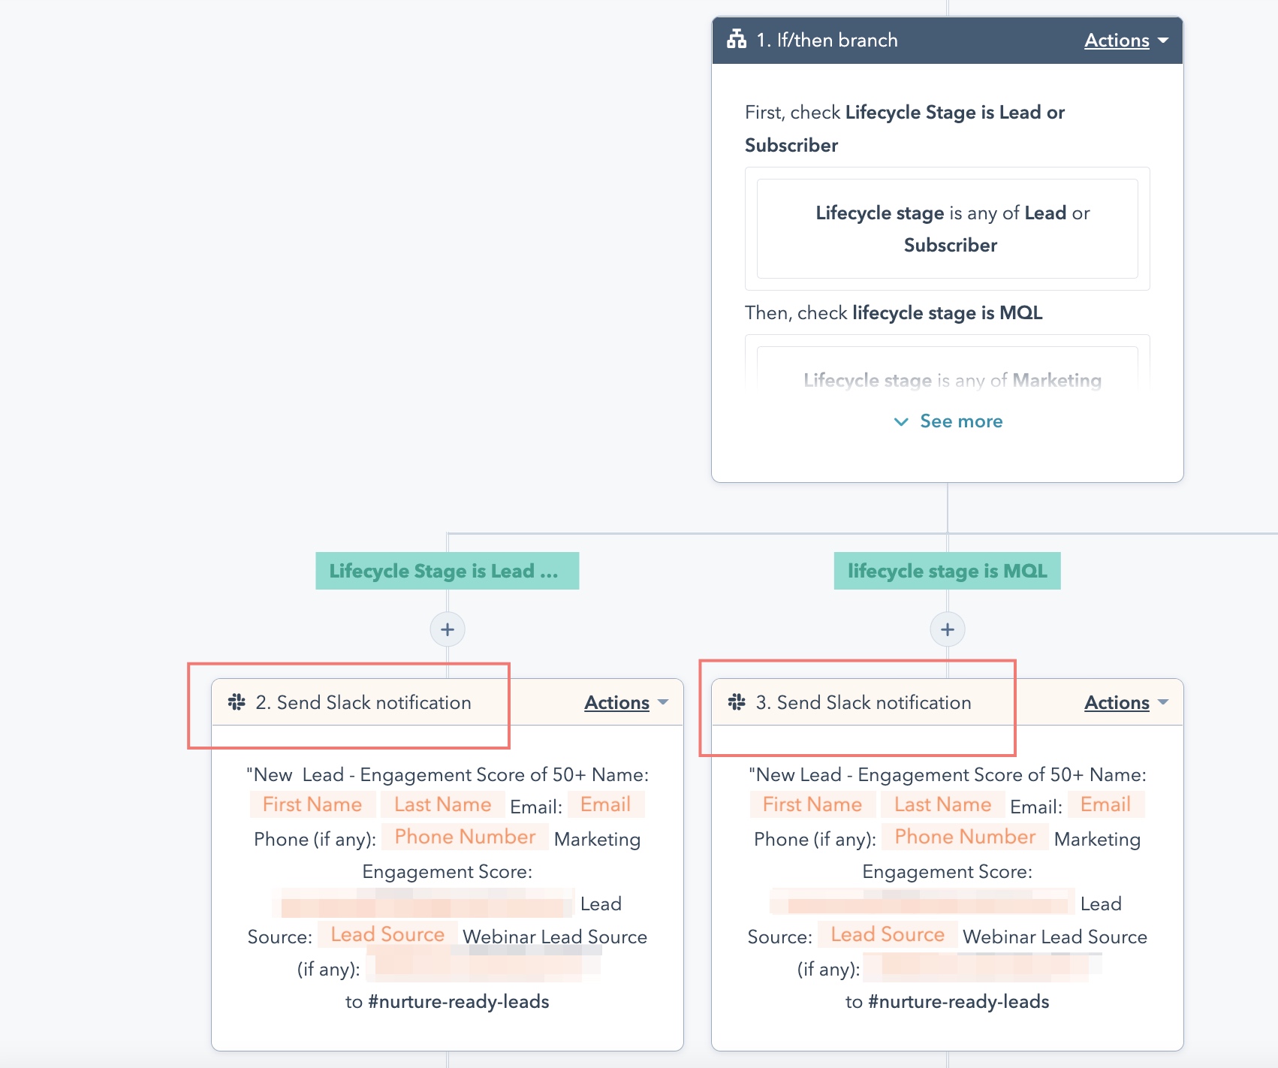Click the Phone Number token in step 3
Viewport: 1278px width, 1068px height.
pyautogui.click(x=965, y=837)
